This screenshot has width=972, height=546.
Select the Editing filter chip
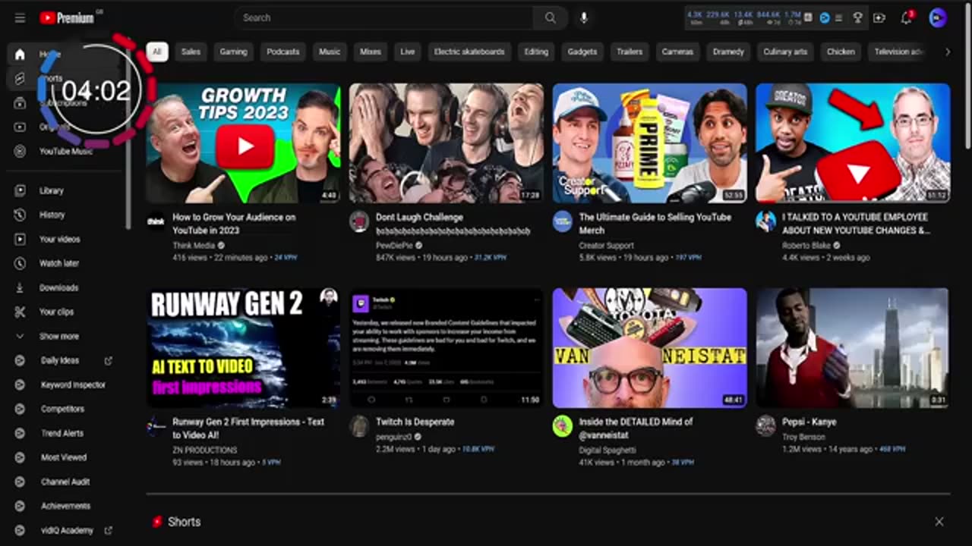pyautogui.click(x=536, y=52)
